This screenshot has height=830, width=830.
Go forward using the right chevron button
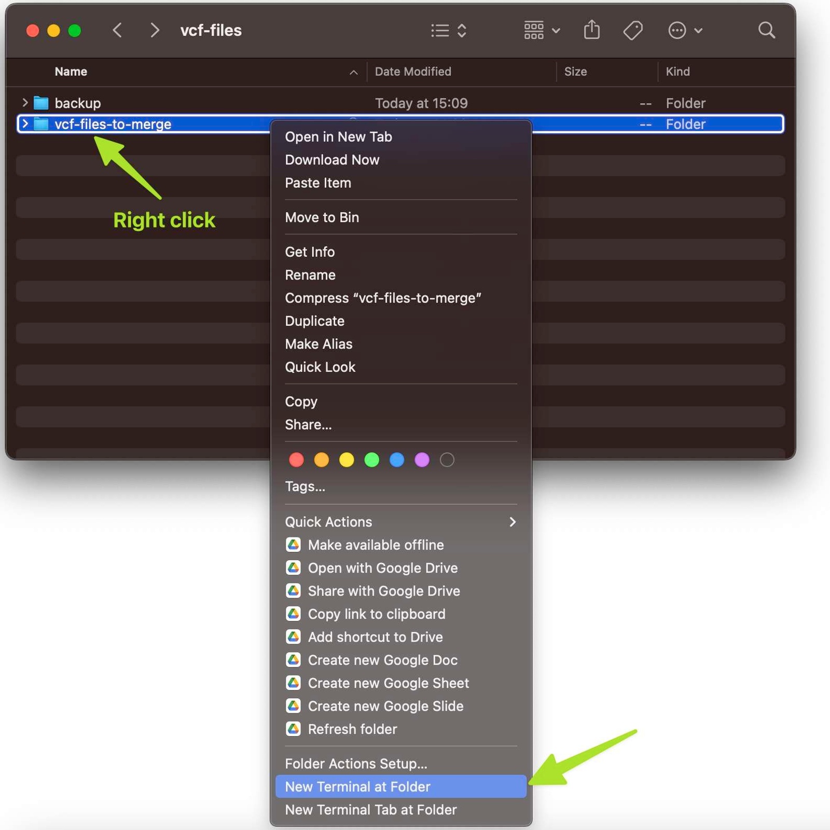(154, 31)
